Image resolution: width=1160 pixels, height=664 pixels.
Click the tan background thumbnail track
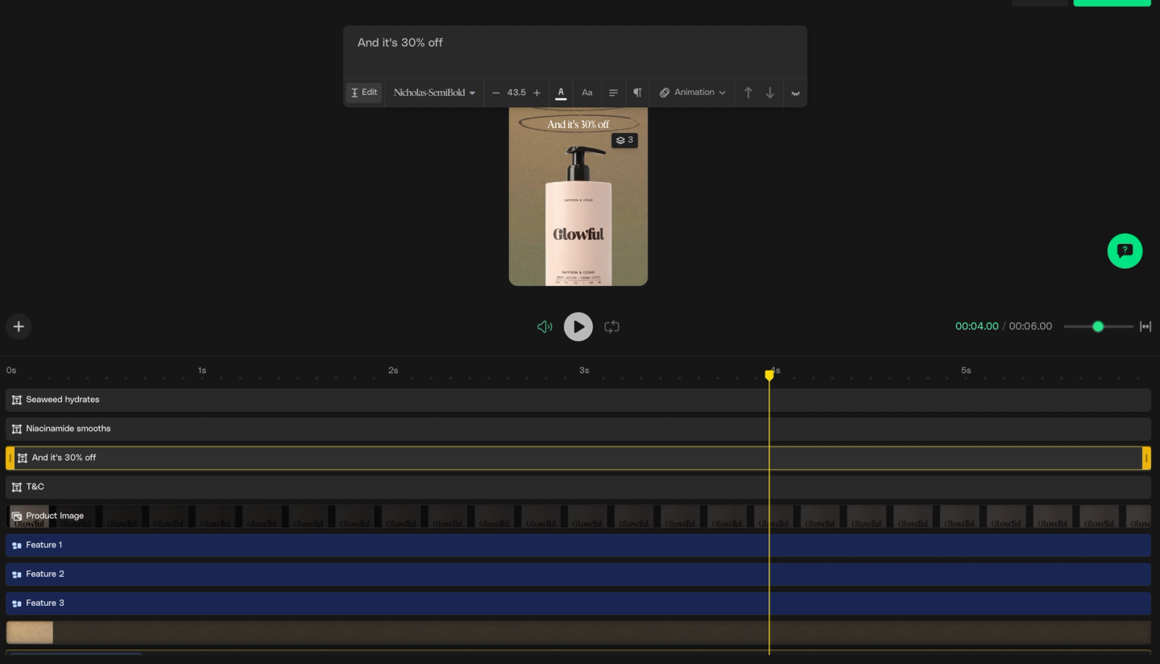[x=578, y=633]
